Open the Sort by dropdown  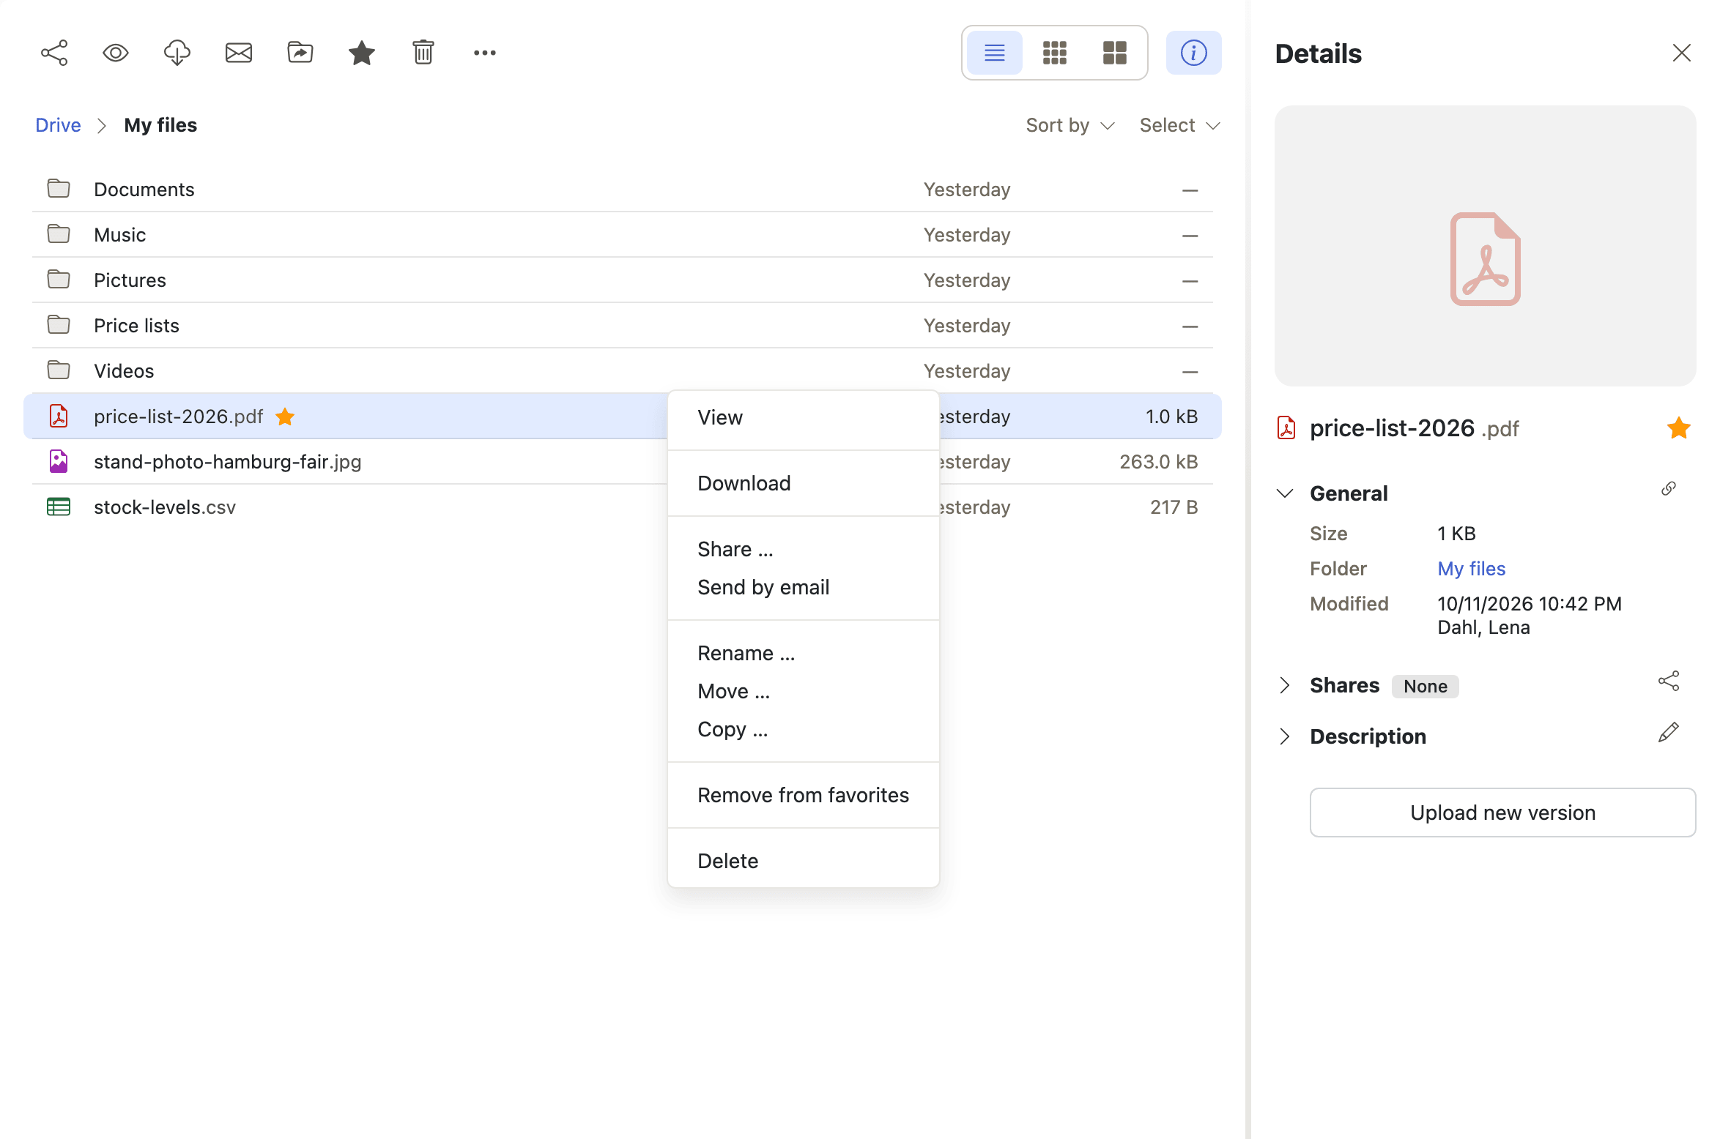tap(1070, 125)
